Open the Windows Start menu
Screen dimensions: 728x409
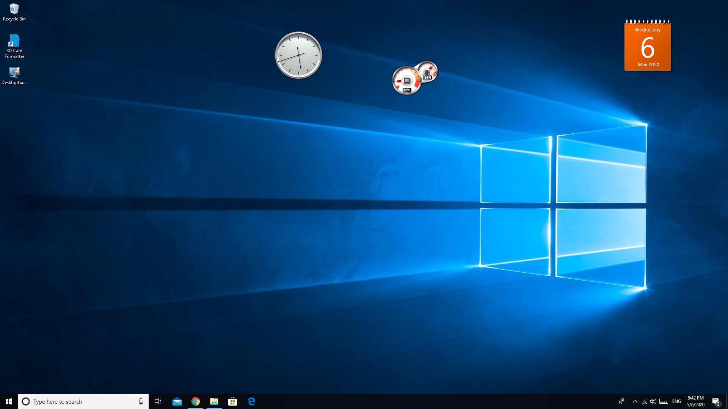pos(9,401)
